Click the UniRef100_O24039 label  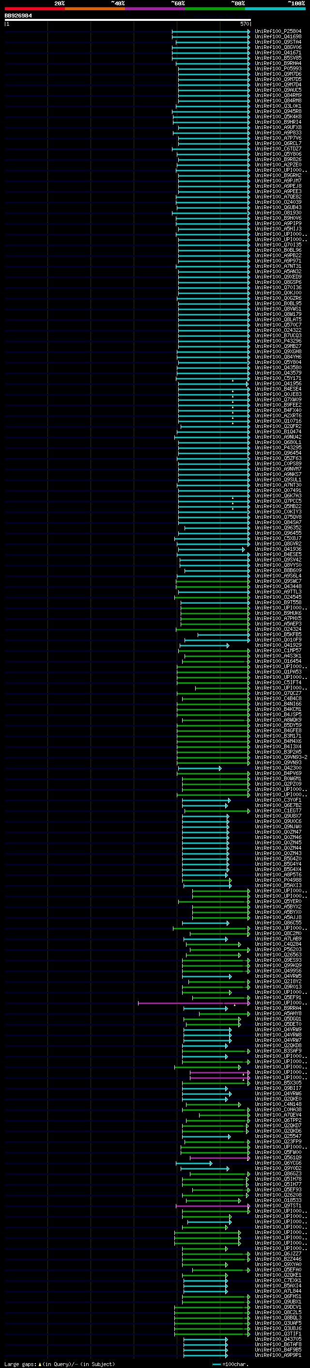(278, 202)
